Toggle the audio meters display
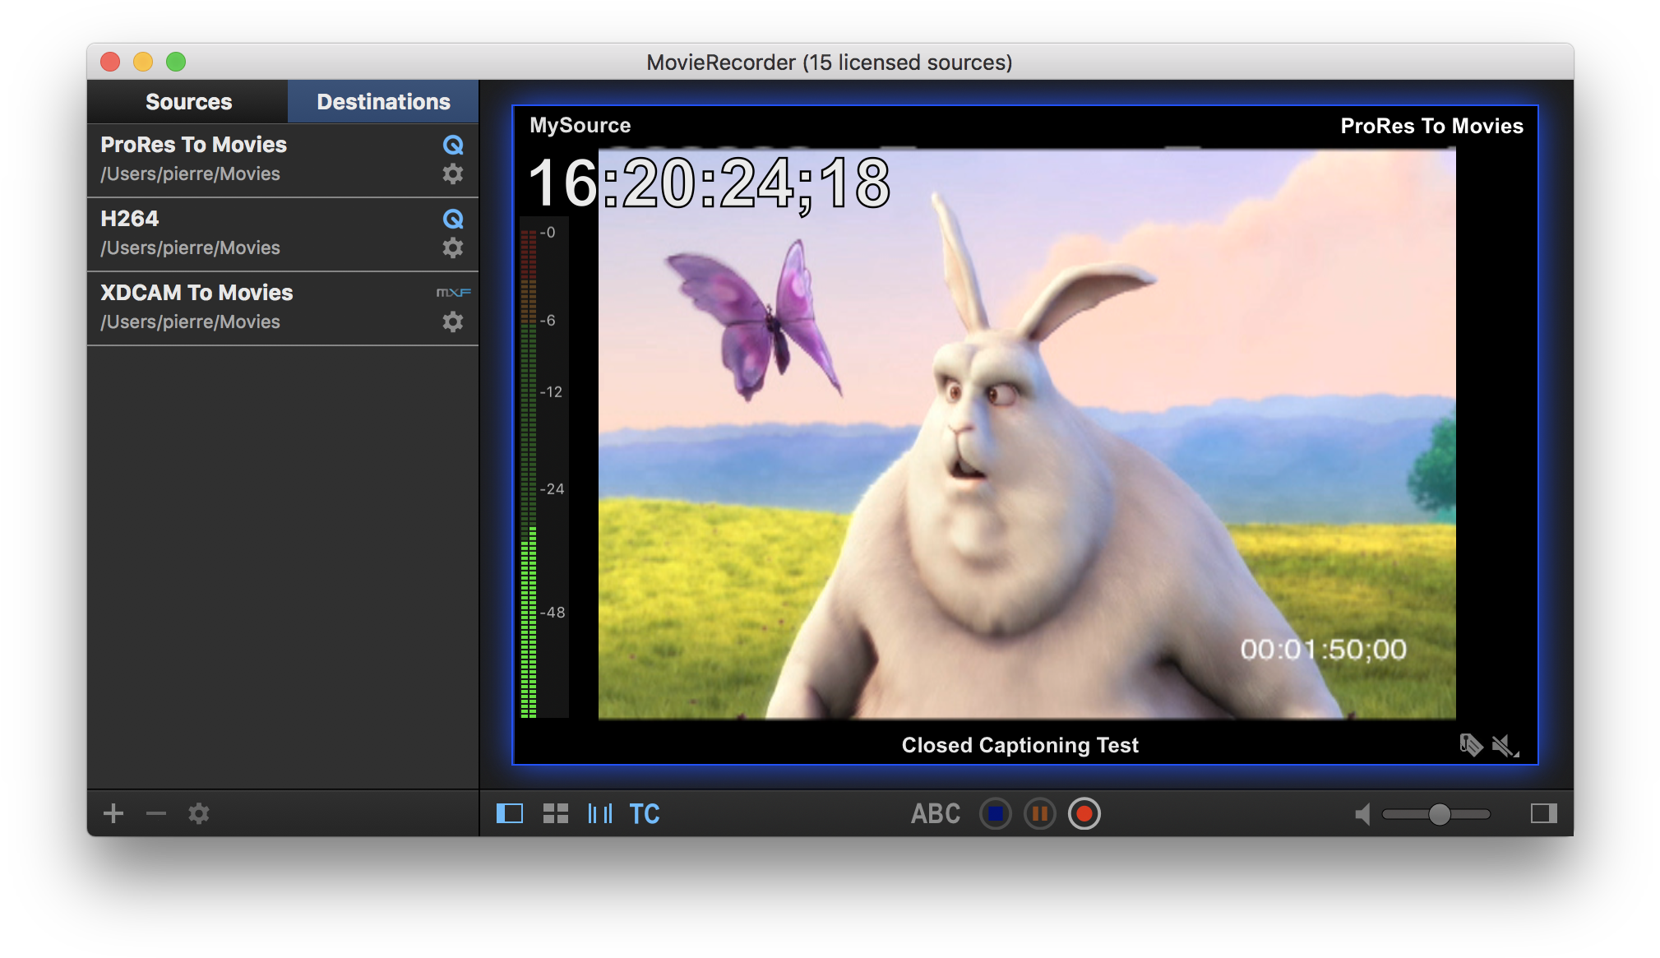The width and height of the screenshot is (1660, 958). [x=600, y=813]
